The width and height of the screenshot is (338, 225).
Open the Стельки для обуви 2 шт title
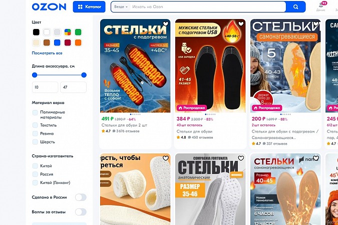click(x=124, y=125)
